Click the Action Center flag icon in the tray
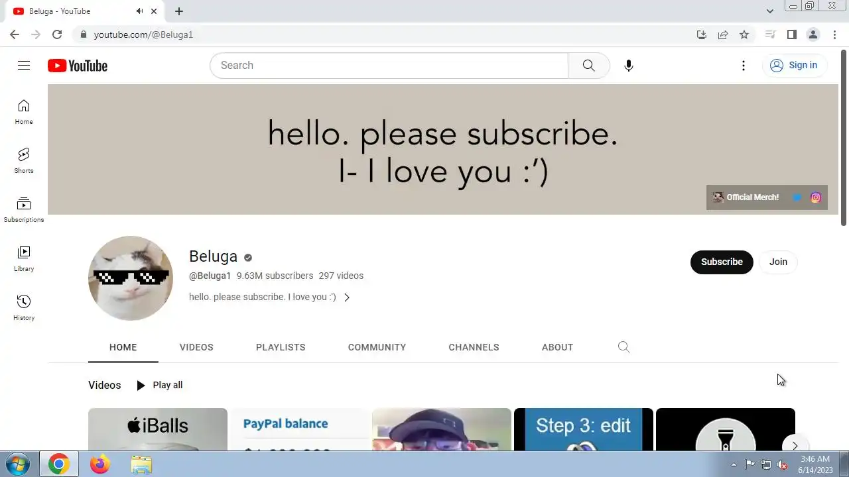 tap(750, 464)
